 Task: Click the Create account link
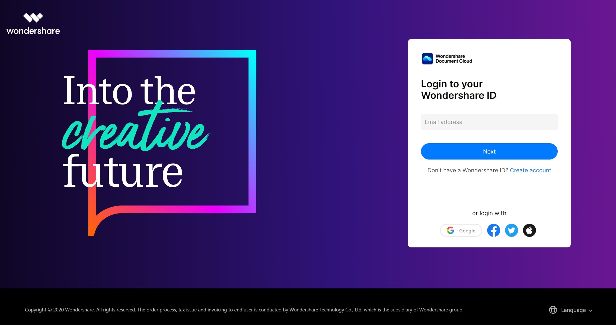pyautogui.click(x=531, y=170)
